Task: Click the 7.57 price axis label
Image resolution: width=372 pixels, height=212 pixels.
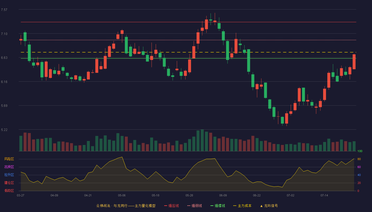Action: coord(4,10)
